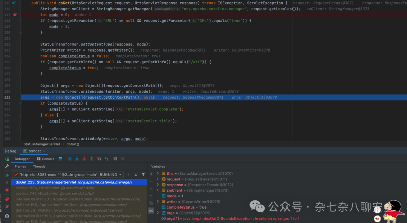Collapse if-block fold on line 132
Viewport: 407px width, 223px height.
click(21, 103)
